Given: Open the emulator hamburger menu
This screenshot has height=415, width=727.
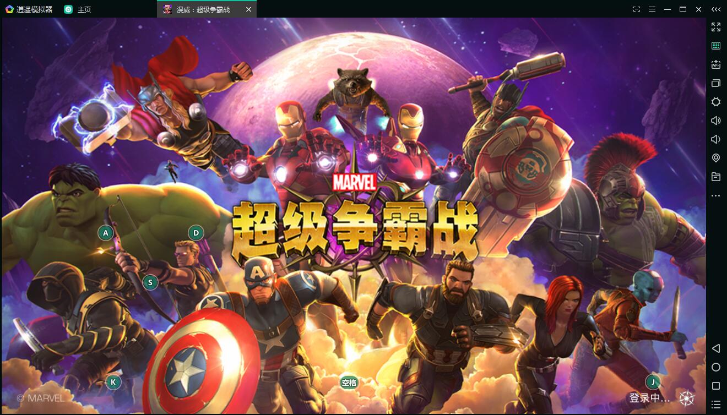Looking at the screenshot, I should [652, 9].
